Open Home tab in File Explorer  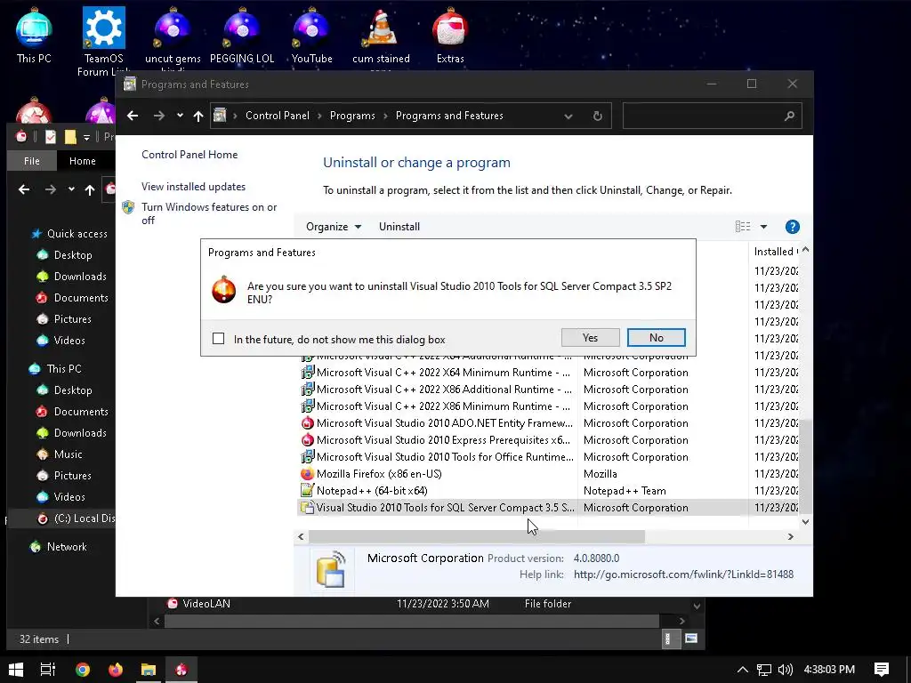83,161
